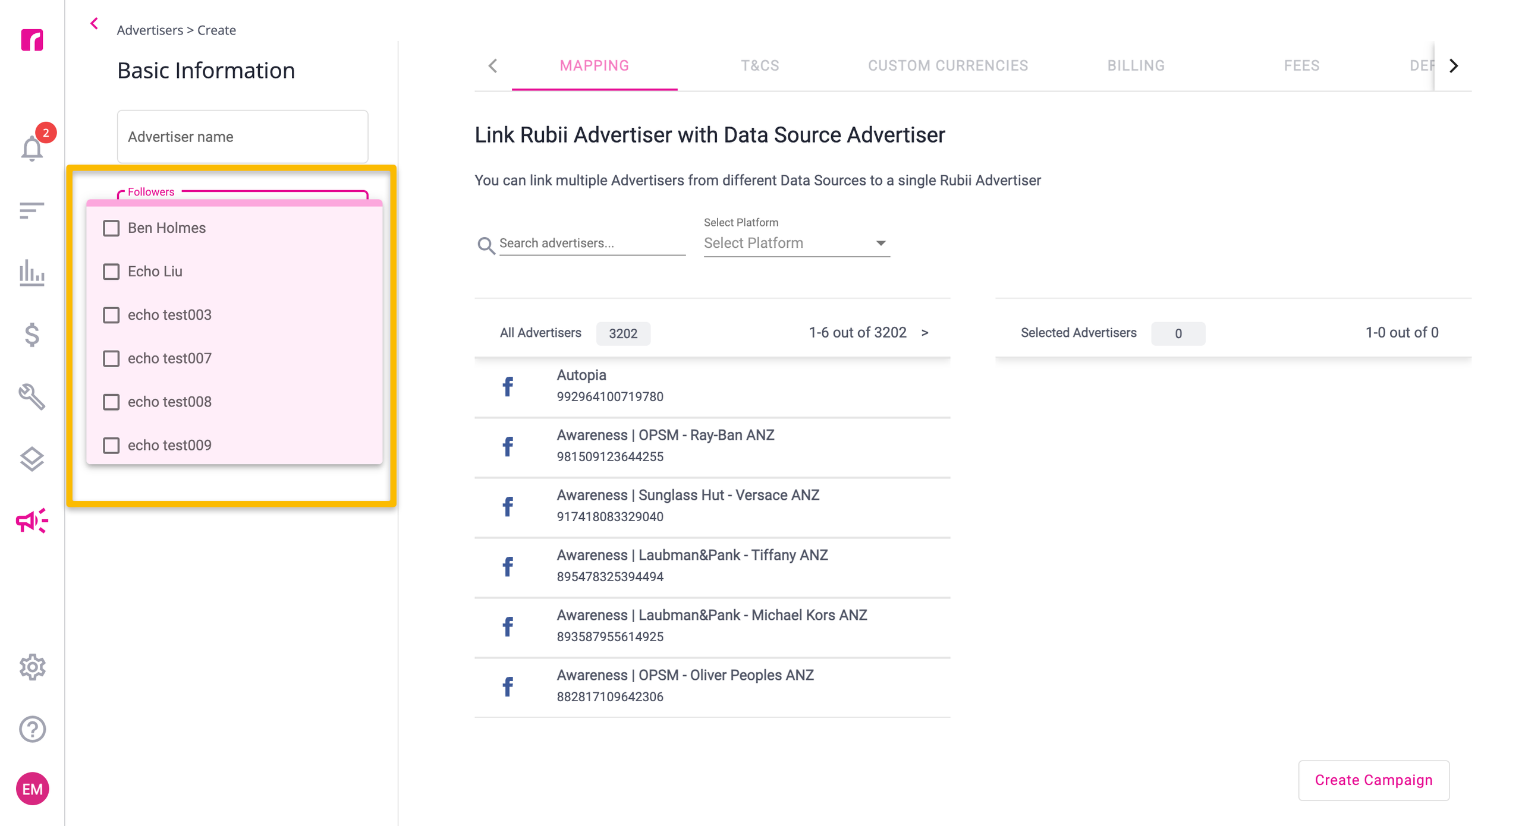Screen dimensions: 1522x826
Task: Go to next page of All Advertisers
Action: point(924,333)
